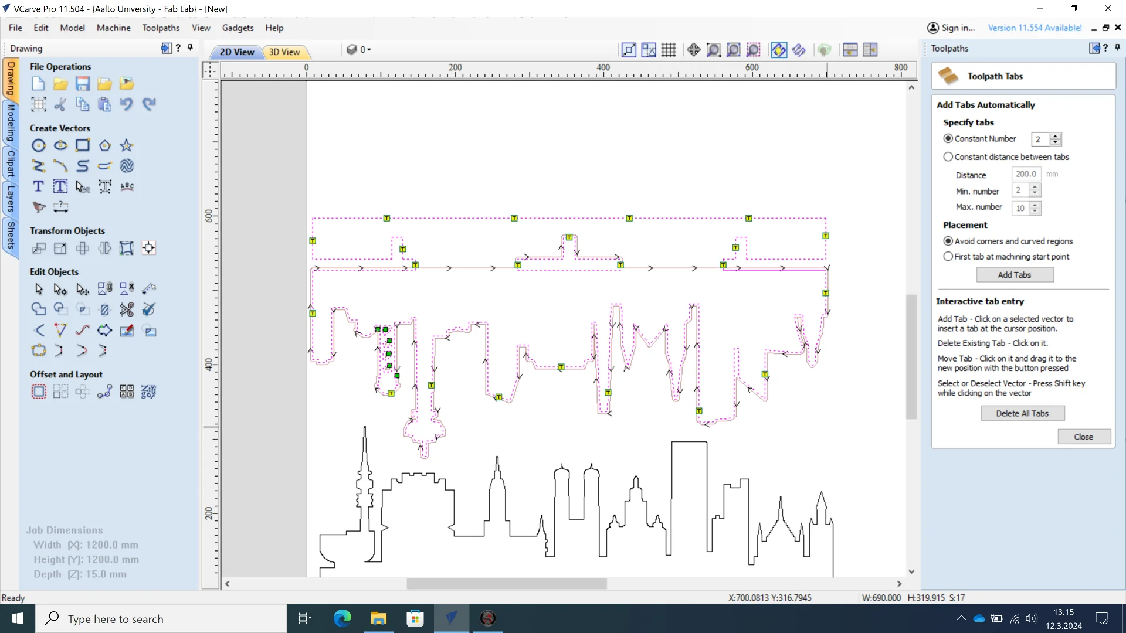Click the horizontal scrollbar thumb
Screen dimensions: 1126x633
(507, 584)
